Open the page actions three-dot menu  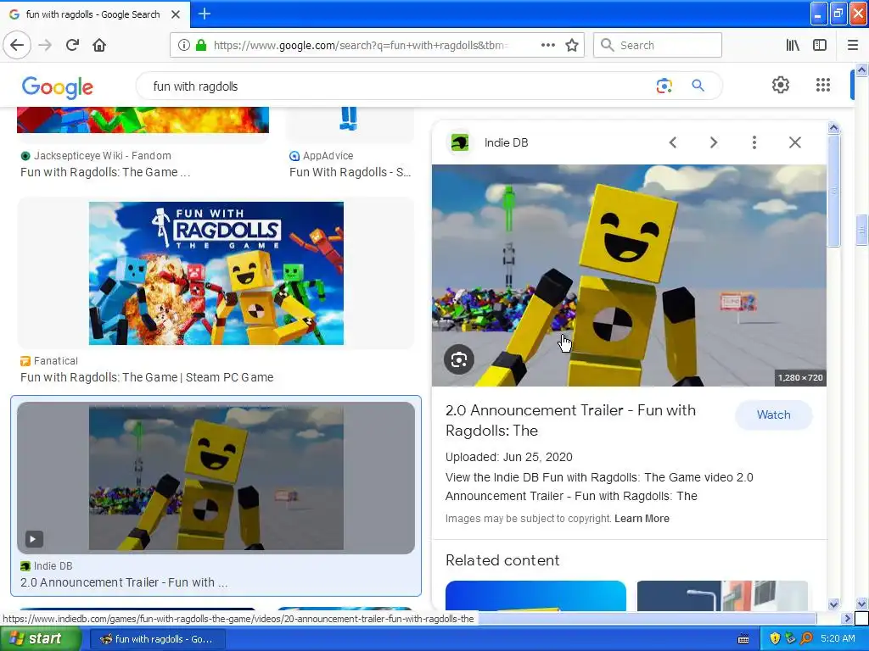click(x=547, y=45)
